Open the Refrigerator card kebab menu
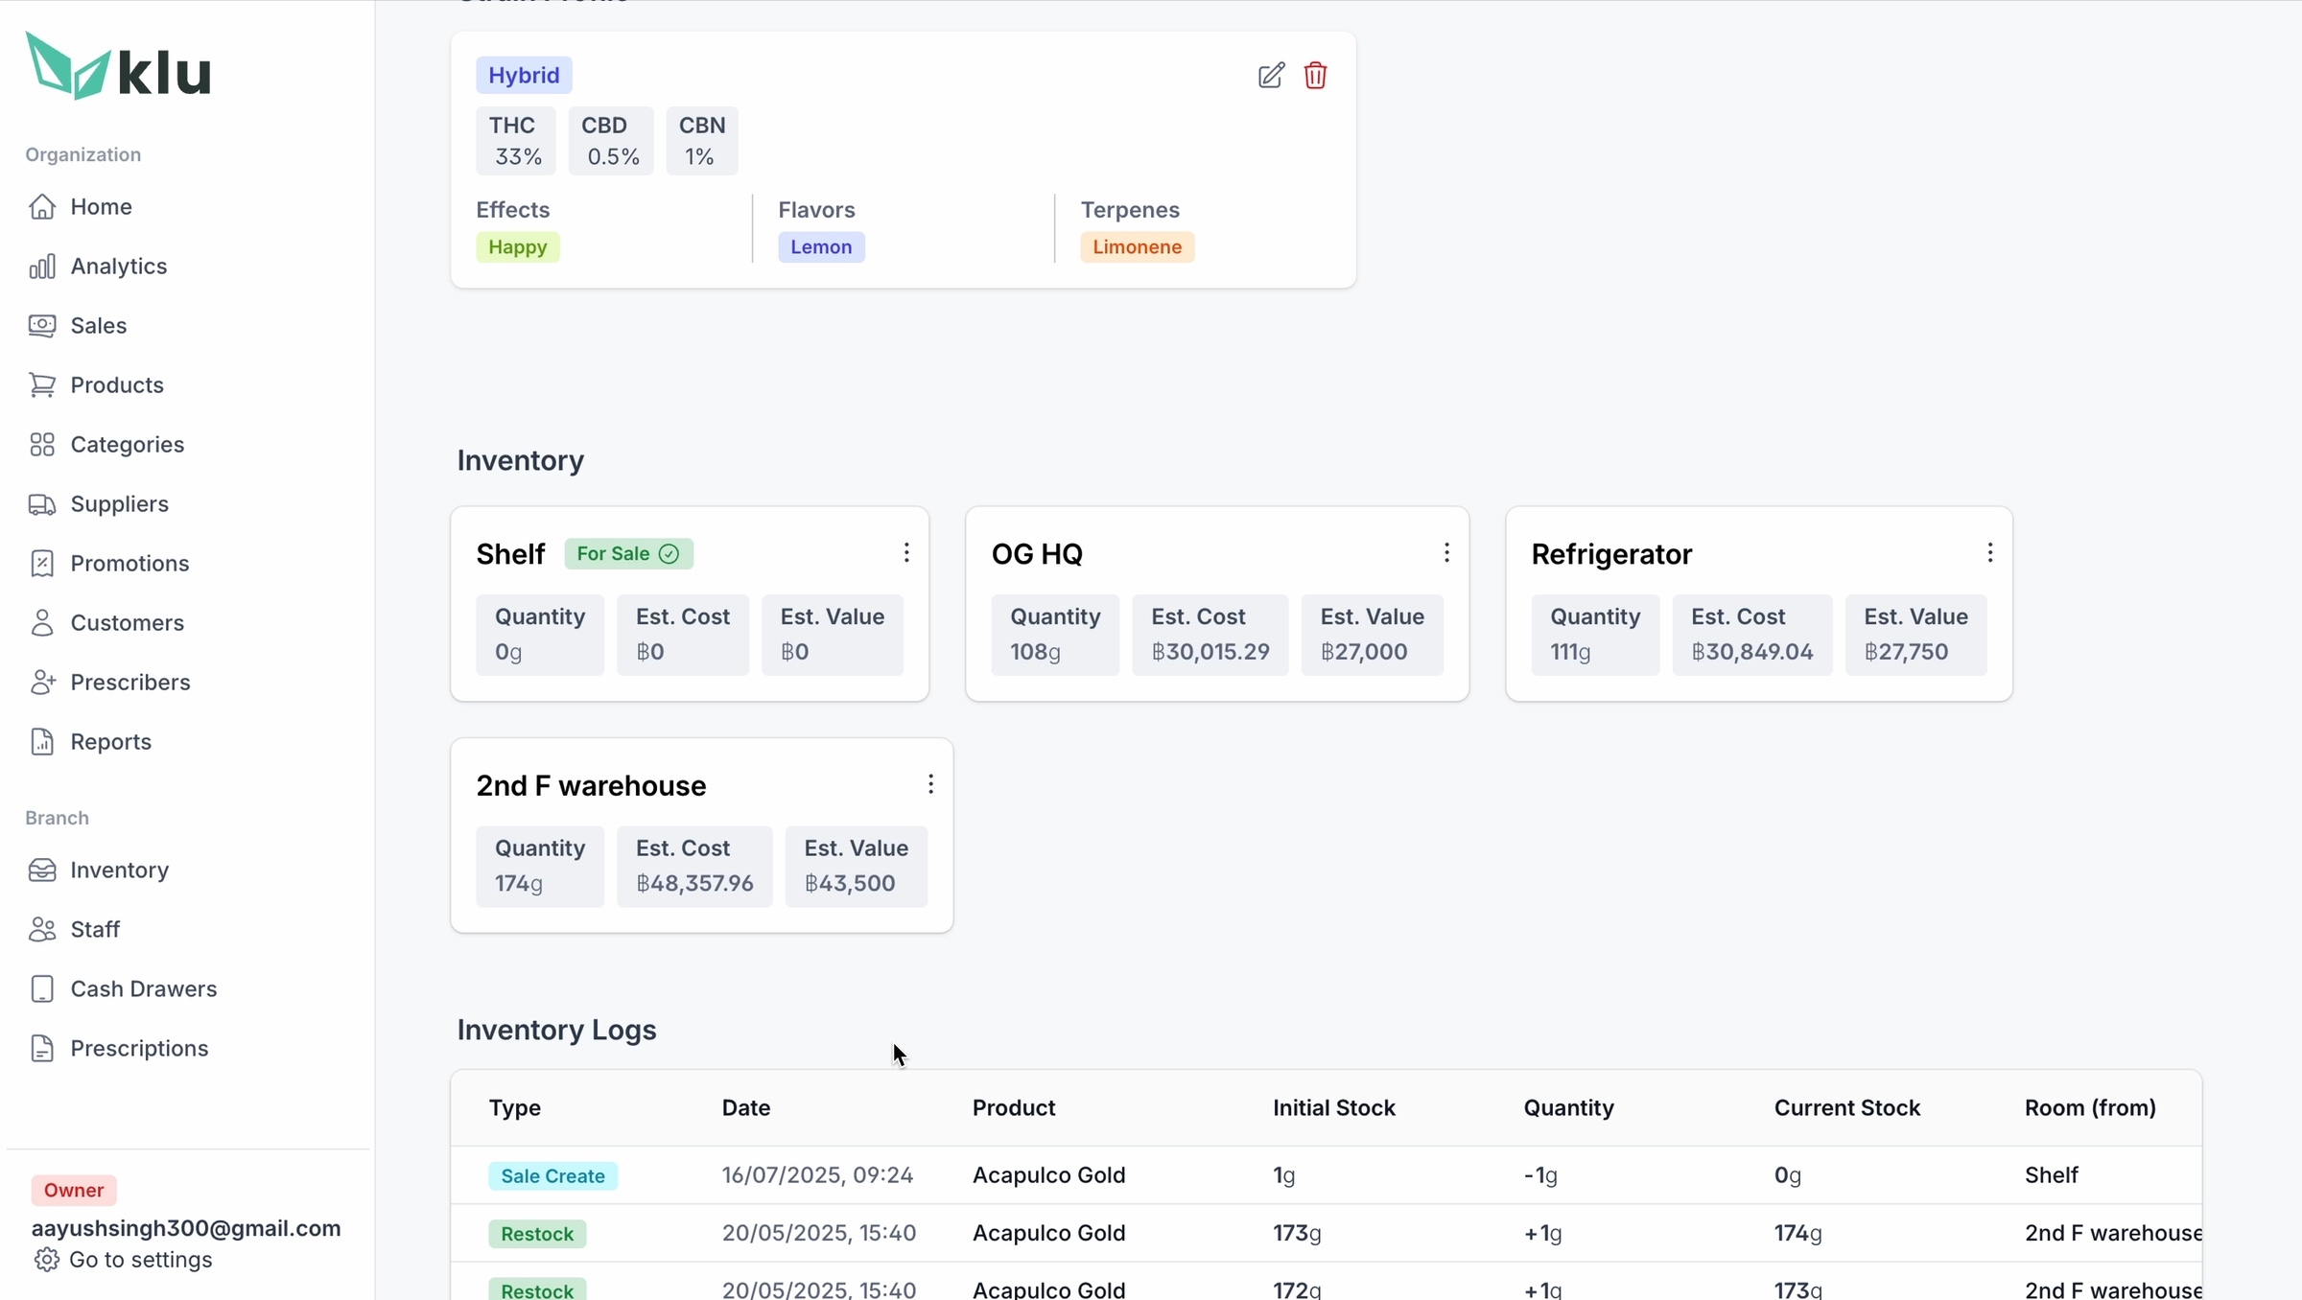Screen dimensions: 2302x1300 tap(1989, 553)
